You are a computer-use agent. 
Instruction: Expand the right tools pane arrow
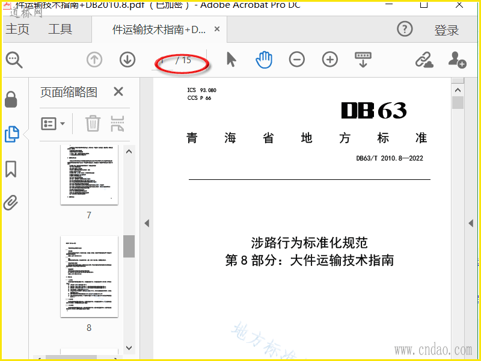(x=471, y=223)
